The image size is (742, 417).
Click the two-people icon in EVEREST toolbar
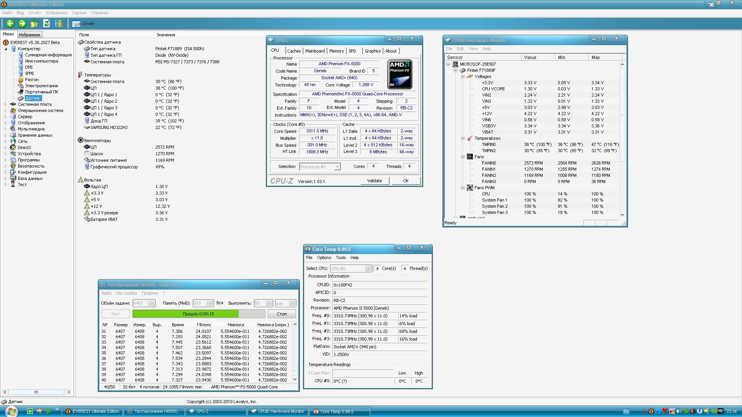[58, 24]
